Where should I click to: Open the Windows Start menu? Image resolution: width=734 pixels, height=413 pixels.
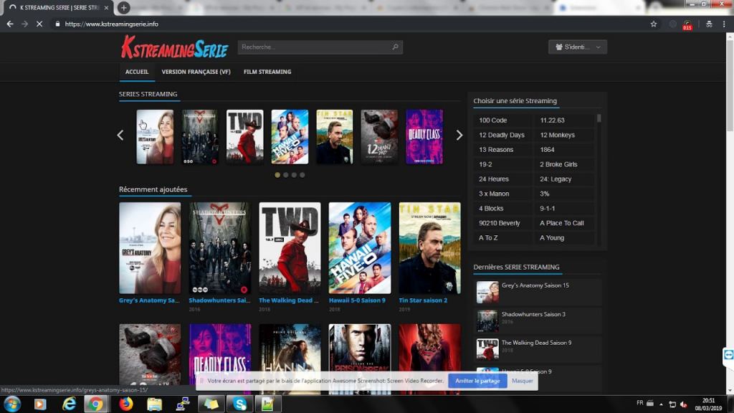click(x=12, y=404)
